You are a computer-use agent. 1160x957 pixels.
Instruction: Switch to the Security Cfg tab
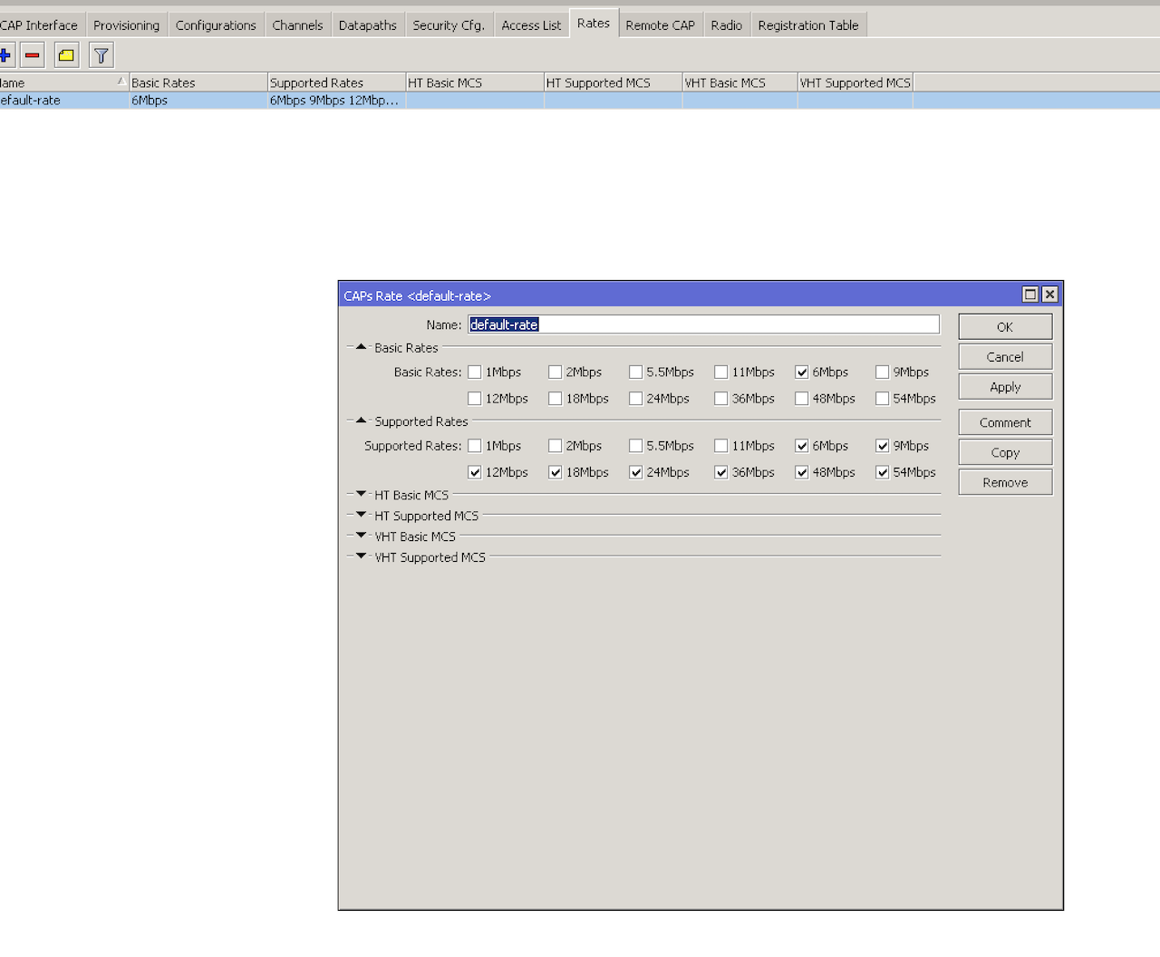pos(448,24)
